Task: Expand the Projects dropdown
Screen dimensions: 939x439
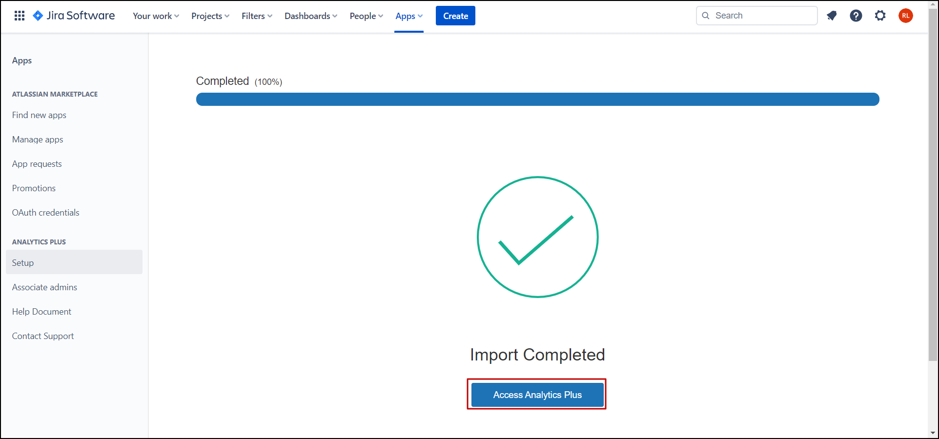Action: click(x=210, y=16)
